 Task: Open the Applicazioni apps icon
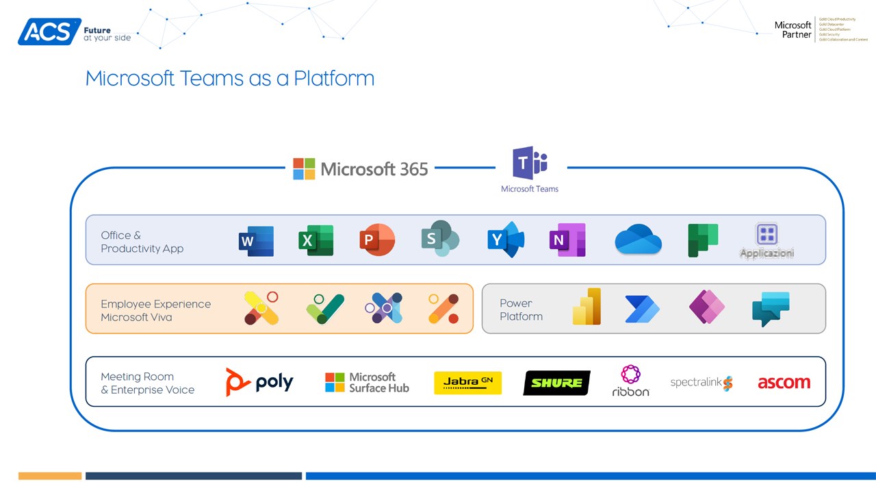click(x=766, y=241)
